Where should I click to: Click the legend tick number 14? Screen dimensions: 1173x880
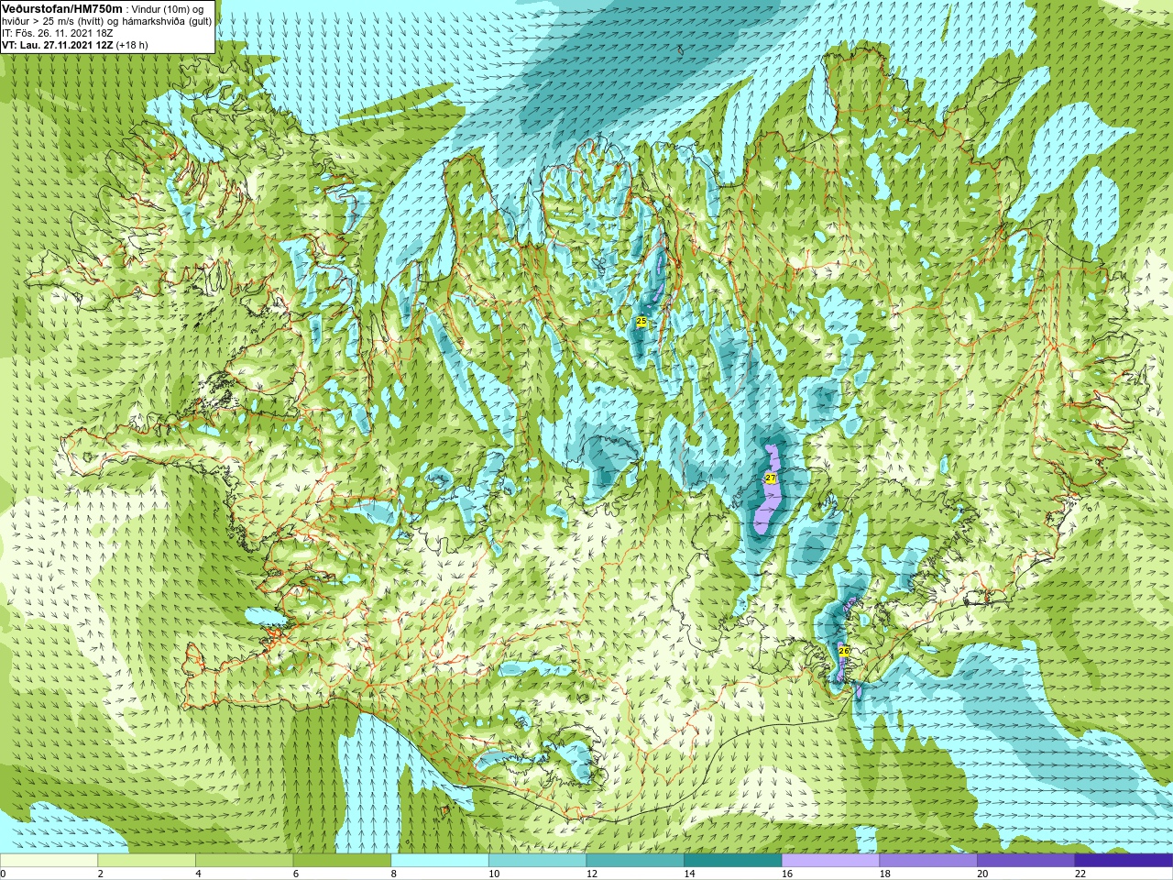(x=689, y=874)
